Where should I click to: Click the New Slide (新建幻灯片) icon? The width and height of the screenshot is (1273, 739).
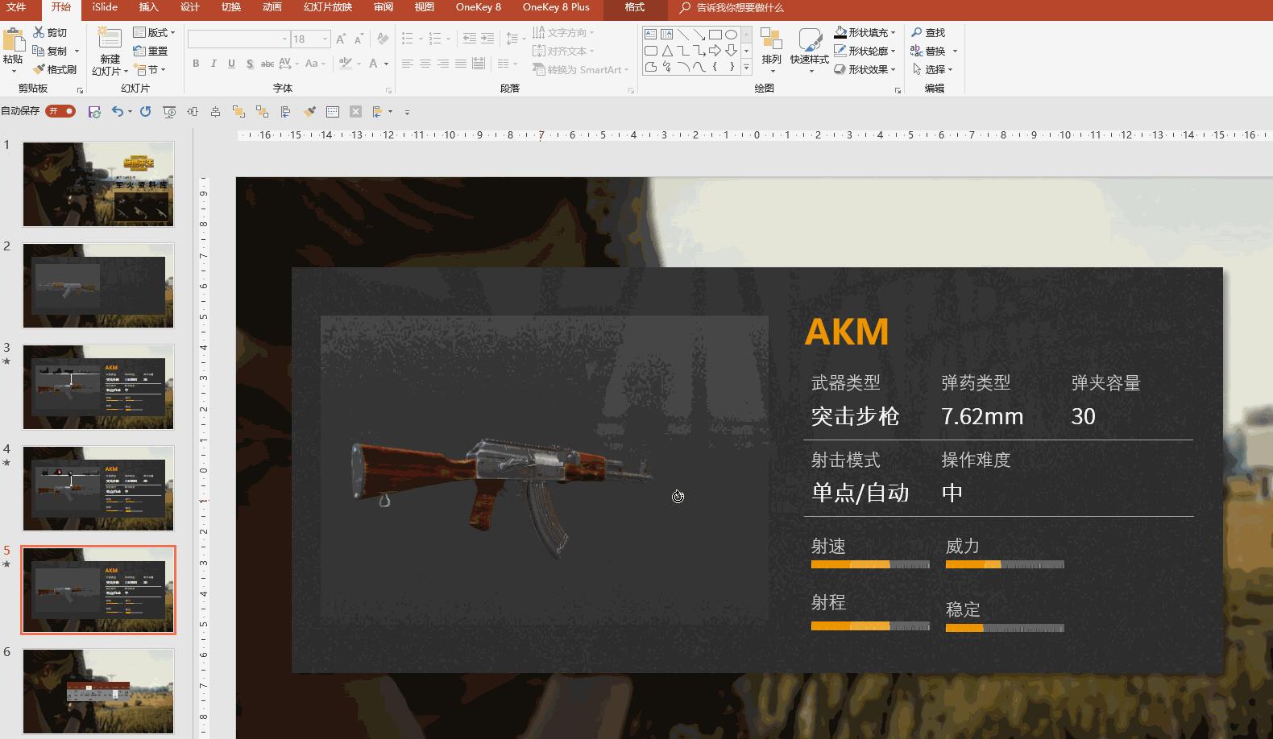pos(109,39)
